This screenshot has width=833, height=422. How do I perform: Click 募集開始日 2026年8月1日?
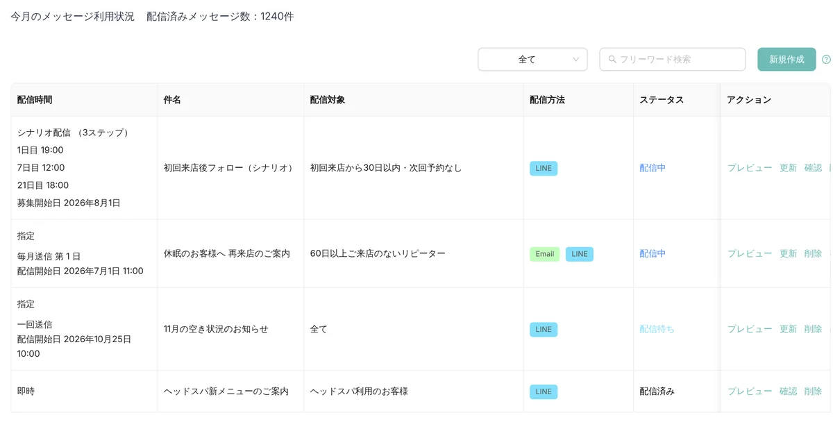[x=69, y=203]
